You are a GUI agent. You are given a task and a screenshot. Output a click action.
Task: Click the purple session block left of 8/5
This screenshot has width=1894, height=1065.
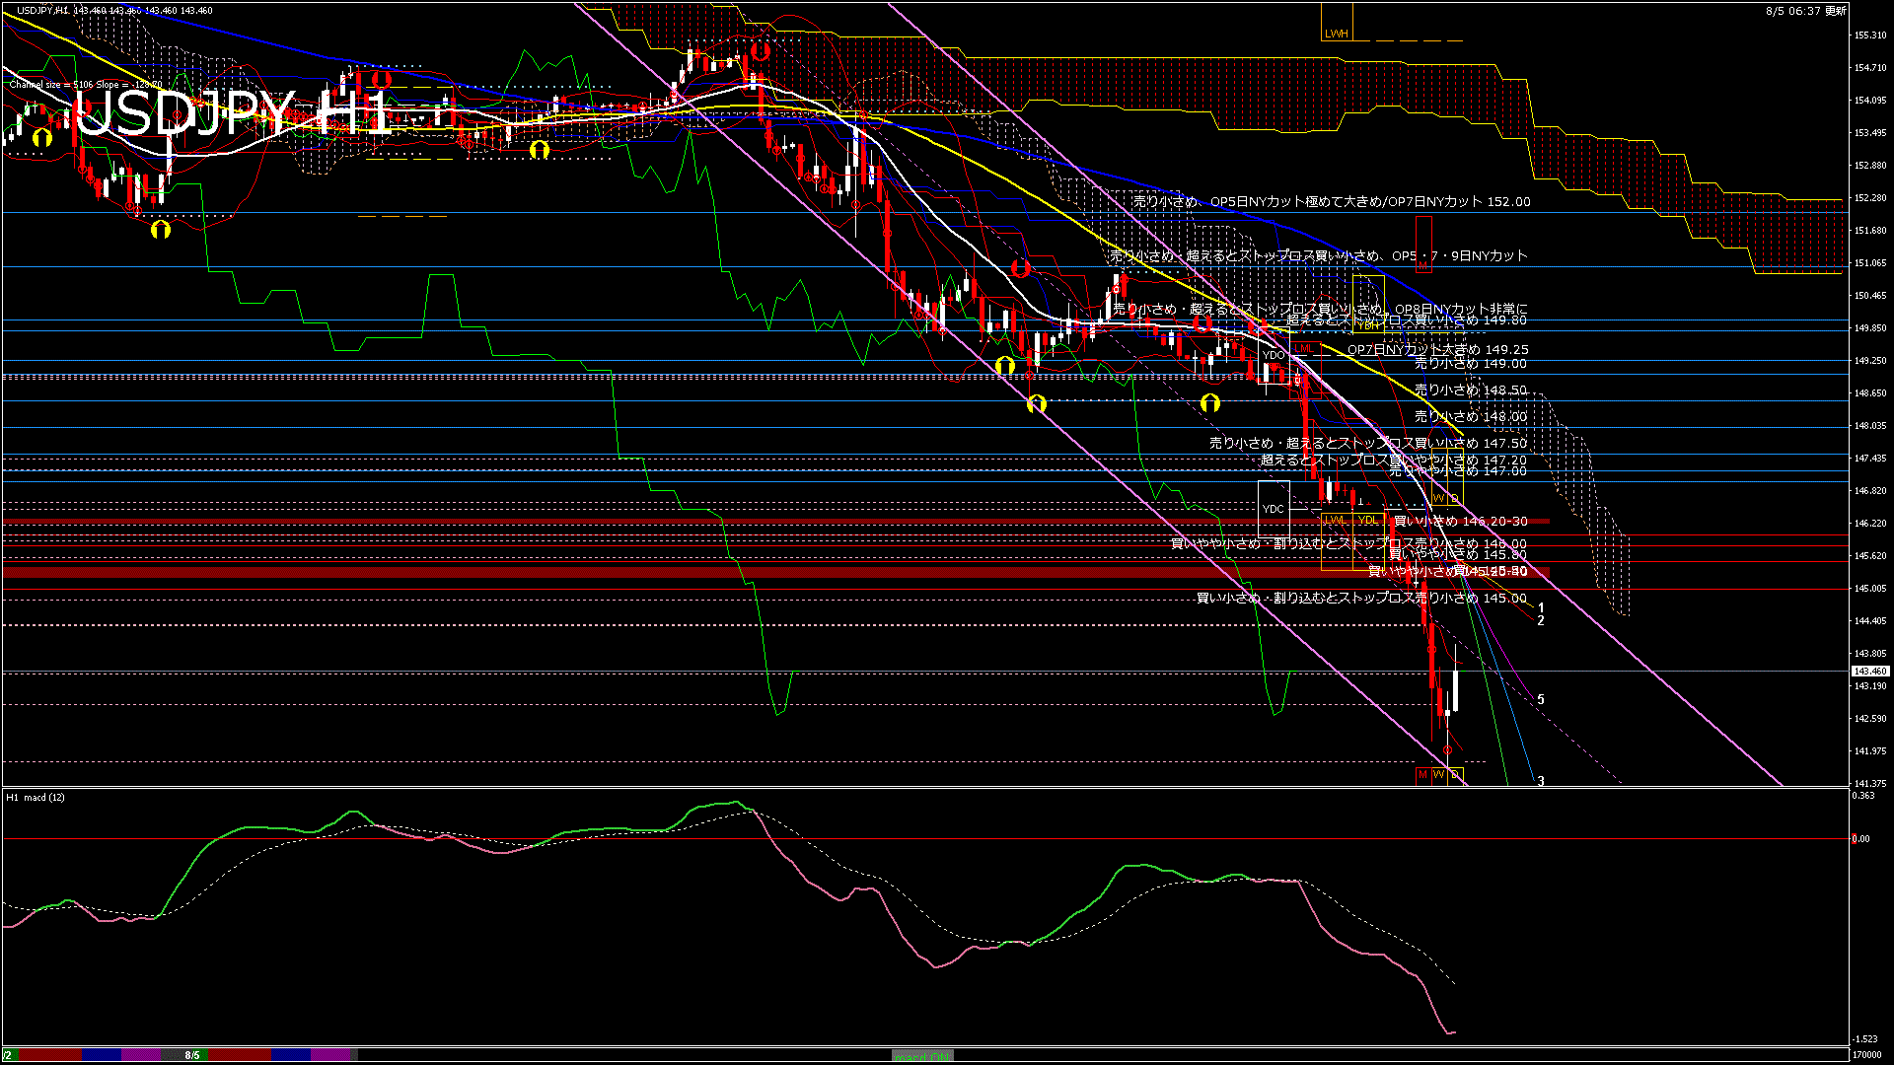pos(141,1055)
